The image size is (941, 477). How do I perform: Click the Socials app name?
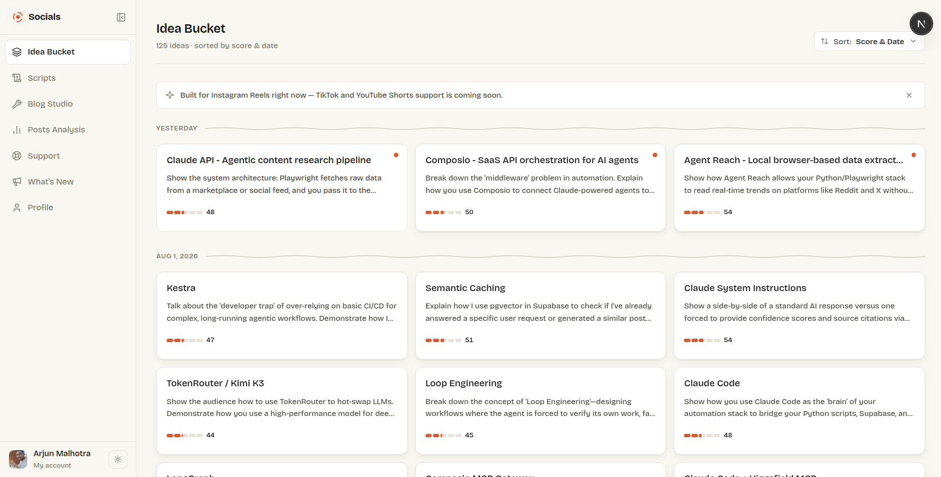pyautogui.click(x=45, y=17)
